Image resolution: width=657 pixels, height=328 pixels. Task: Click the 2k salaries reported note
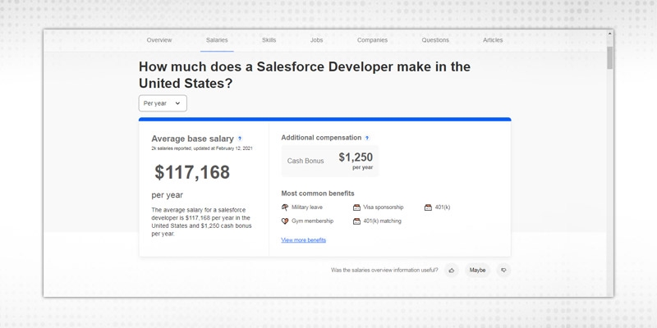click(x=202, y=148)
